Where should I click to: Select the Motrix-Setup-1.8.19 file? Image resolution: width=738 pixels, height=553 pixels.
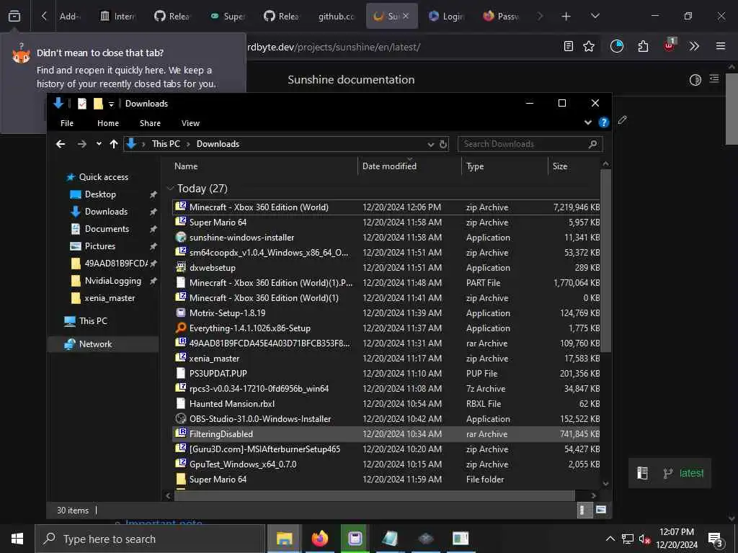coord(386,313)
